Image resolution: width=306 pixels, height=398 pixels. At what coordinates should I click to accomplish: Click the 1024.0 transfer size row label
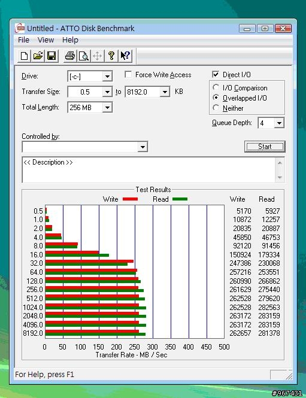(33, 308)
